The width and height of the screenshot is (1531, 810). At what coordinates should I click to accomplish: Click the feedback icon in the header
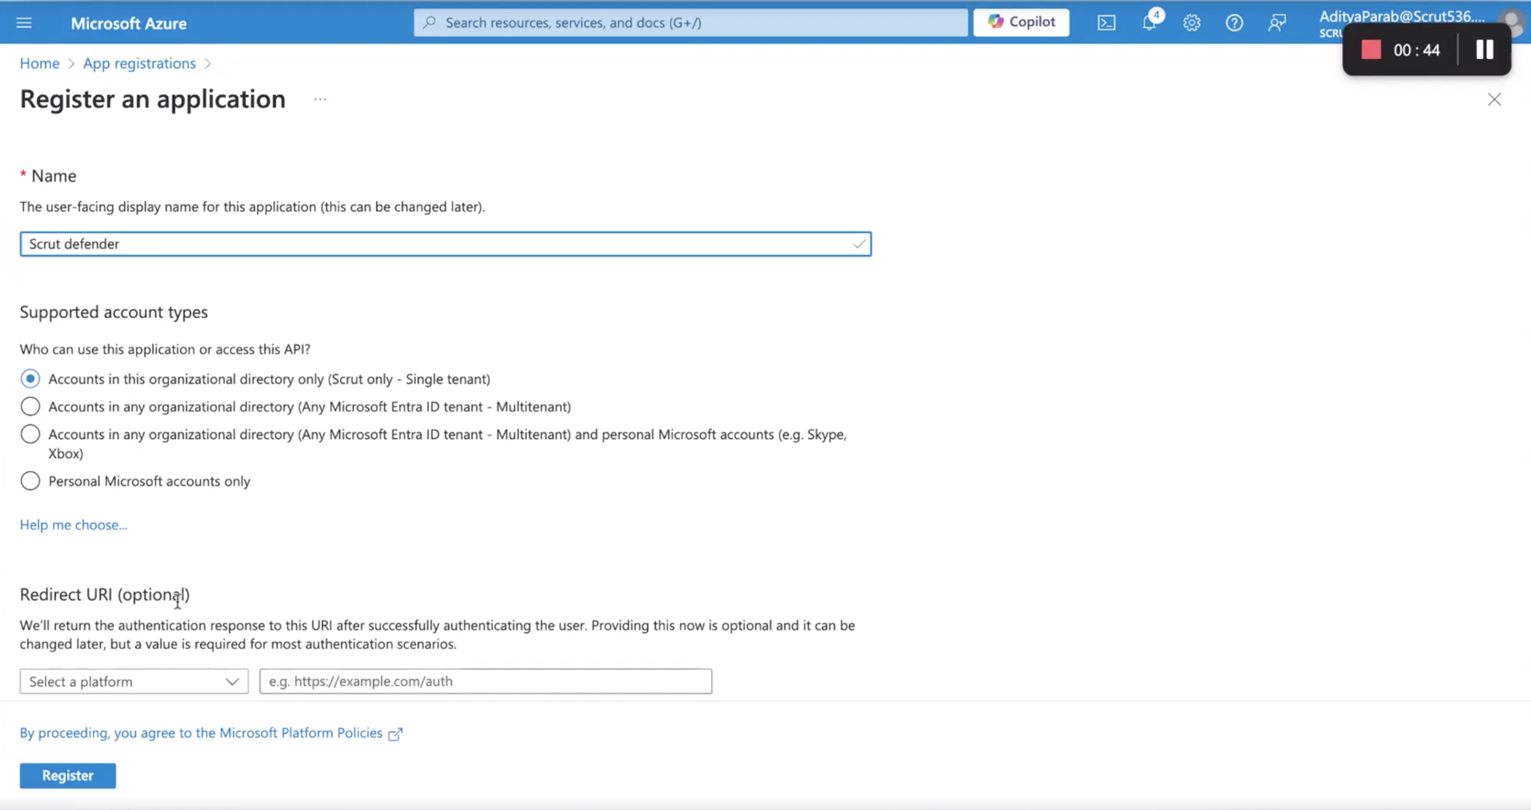(x=1277, y=23)
